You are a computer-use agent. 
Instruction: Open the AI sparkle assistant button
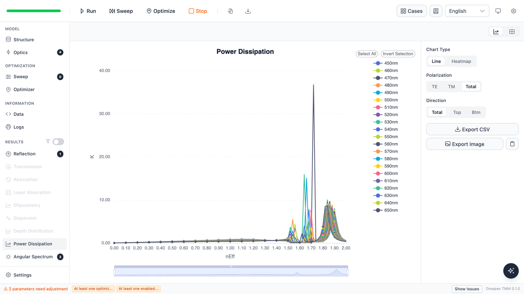[x=511, y=271]
